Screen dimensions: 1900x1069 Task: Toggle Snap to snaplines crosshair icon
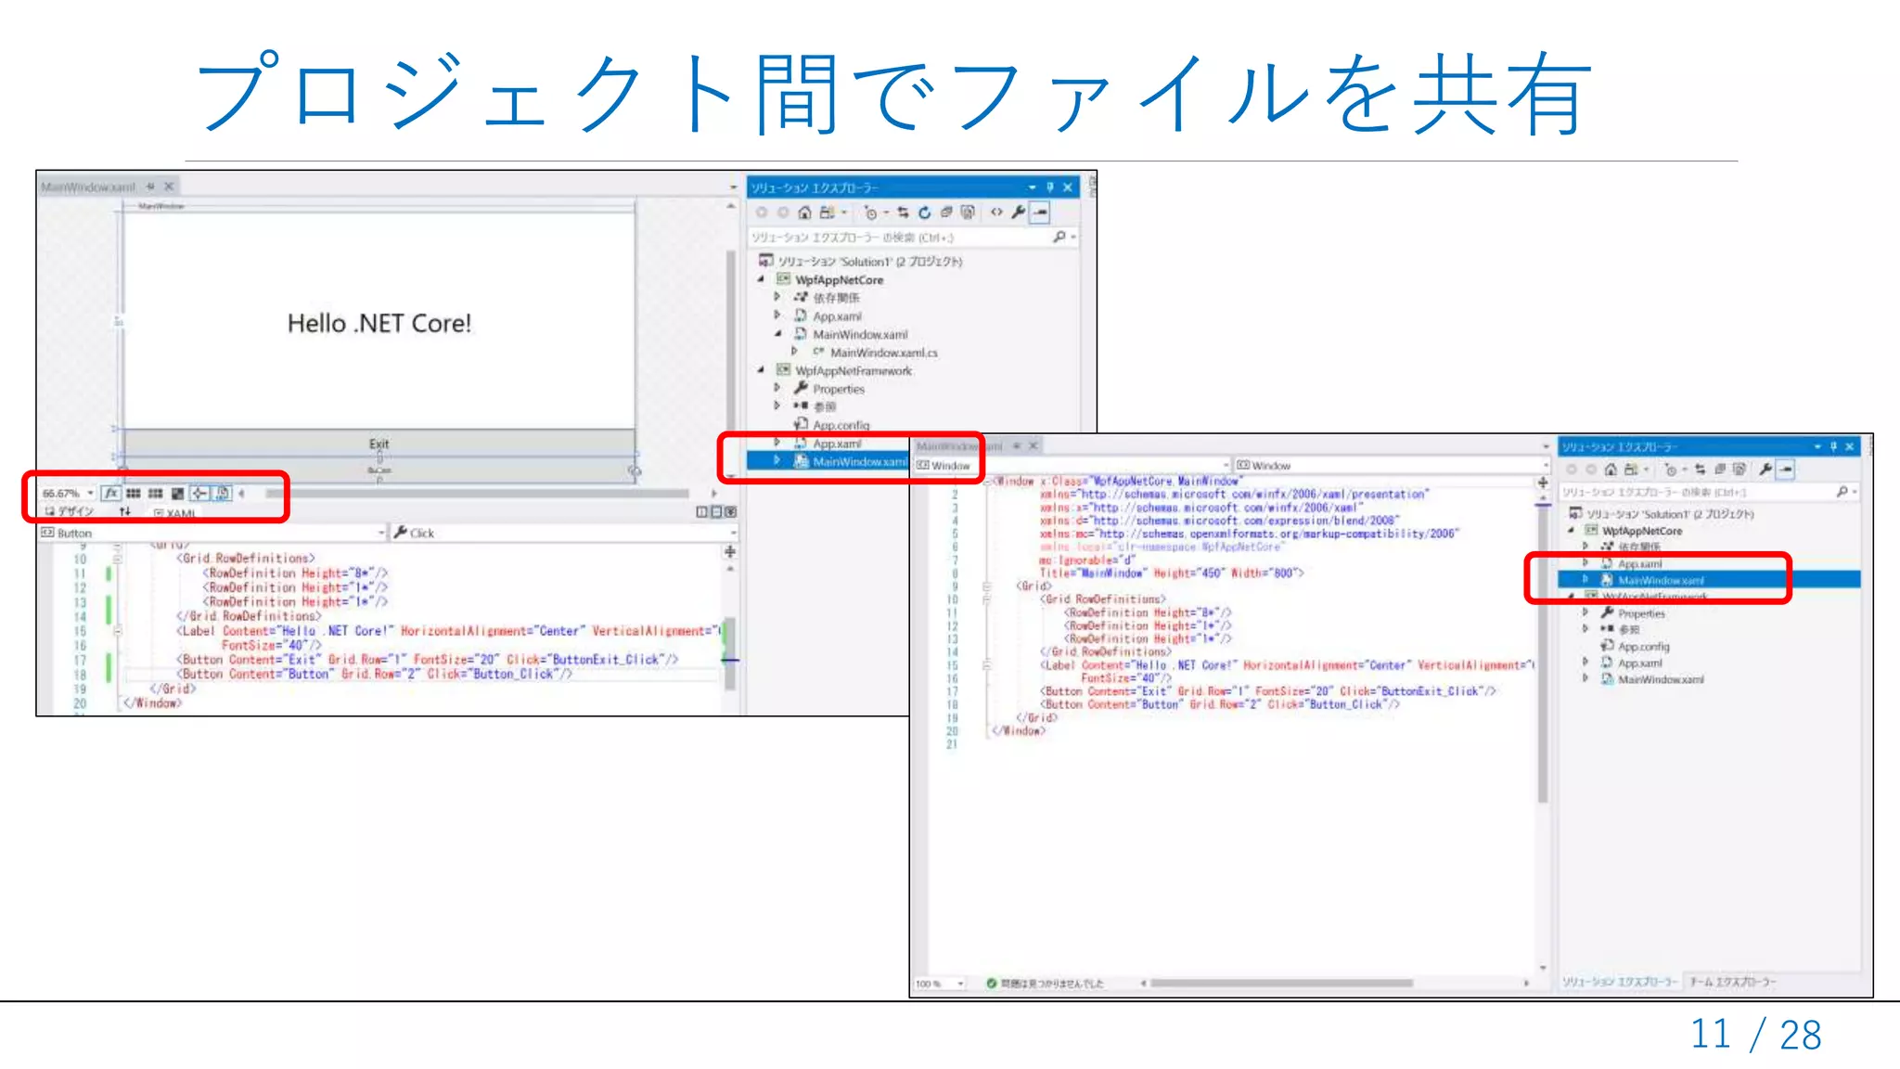[199, 494]
